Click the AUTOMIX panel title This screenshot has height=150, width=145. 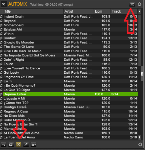(x=18, y=4)
